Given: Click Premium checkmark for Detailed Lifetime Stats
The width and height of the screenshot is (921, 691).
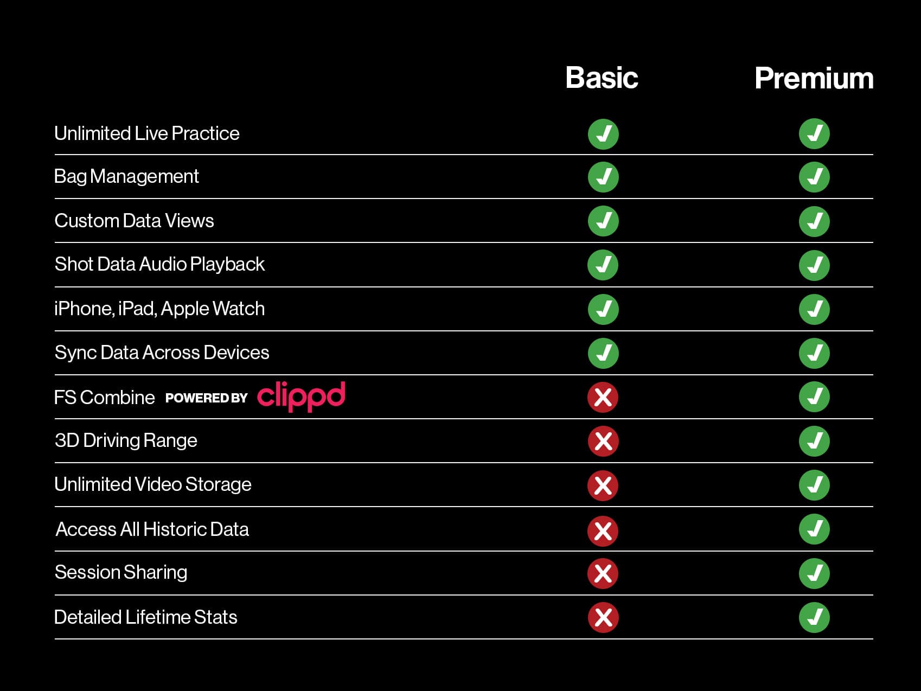Looking at the screenshot, I should click(814, 617).
